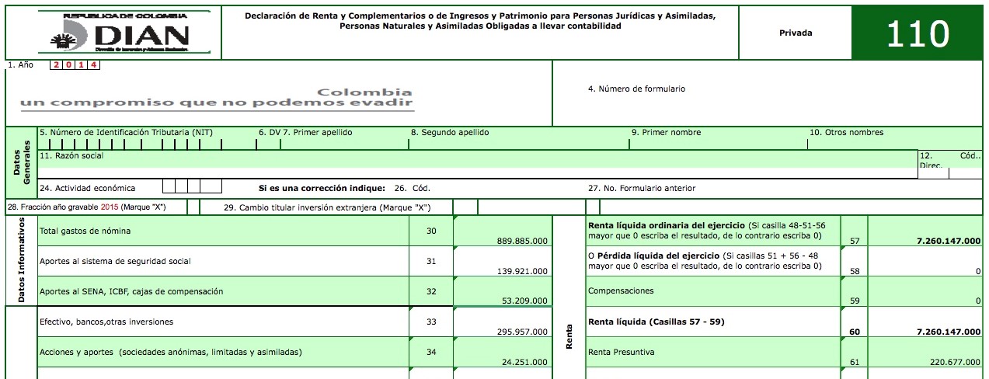Select the Privada label cell in header
The height and width of the screenshot is (379, 989).
[x=795, y=33]
